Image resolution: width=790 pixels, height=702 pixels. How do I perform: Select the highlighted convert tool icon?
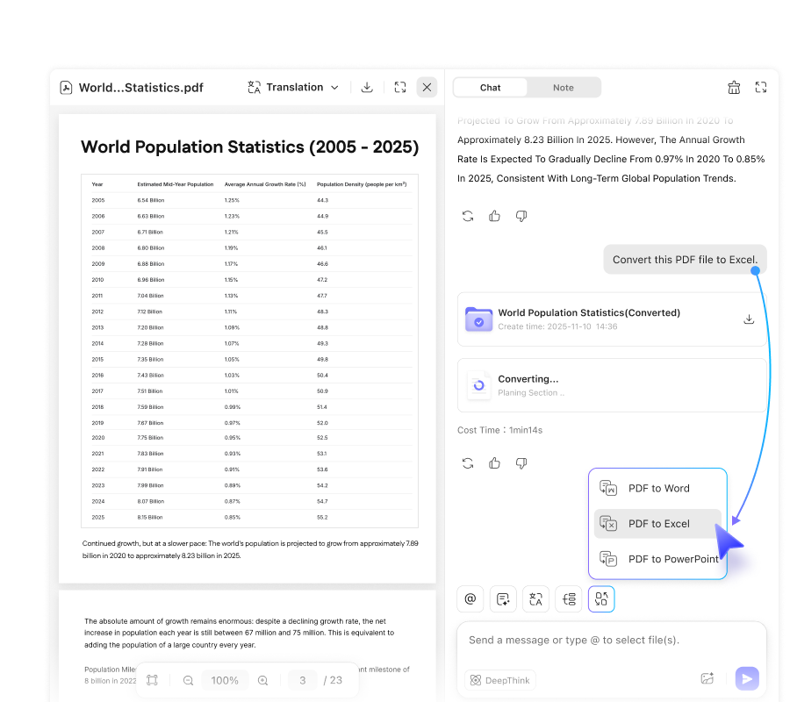point(600,598)
